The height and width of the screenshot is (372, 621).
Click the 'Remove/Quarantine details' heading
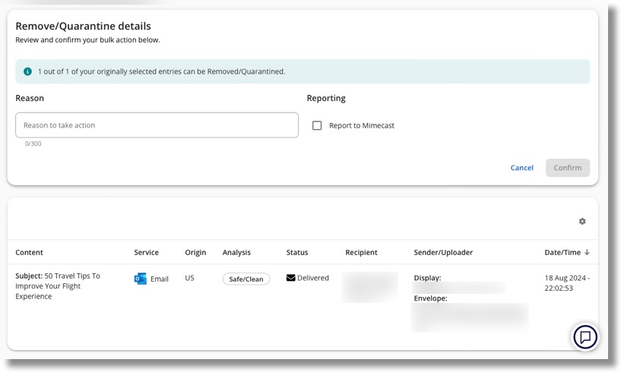(x=83, y=26)
